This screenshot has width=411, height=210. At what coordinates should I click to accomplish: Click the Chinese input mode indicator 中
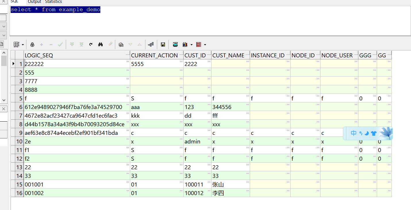[354, 133]
